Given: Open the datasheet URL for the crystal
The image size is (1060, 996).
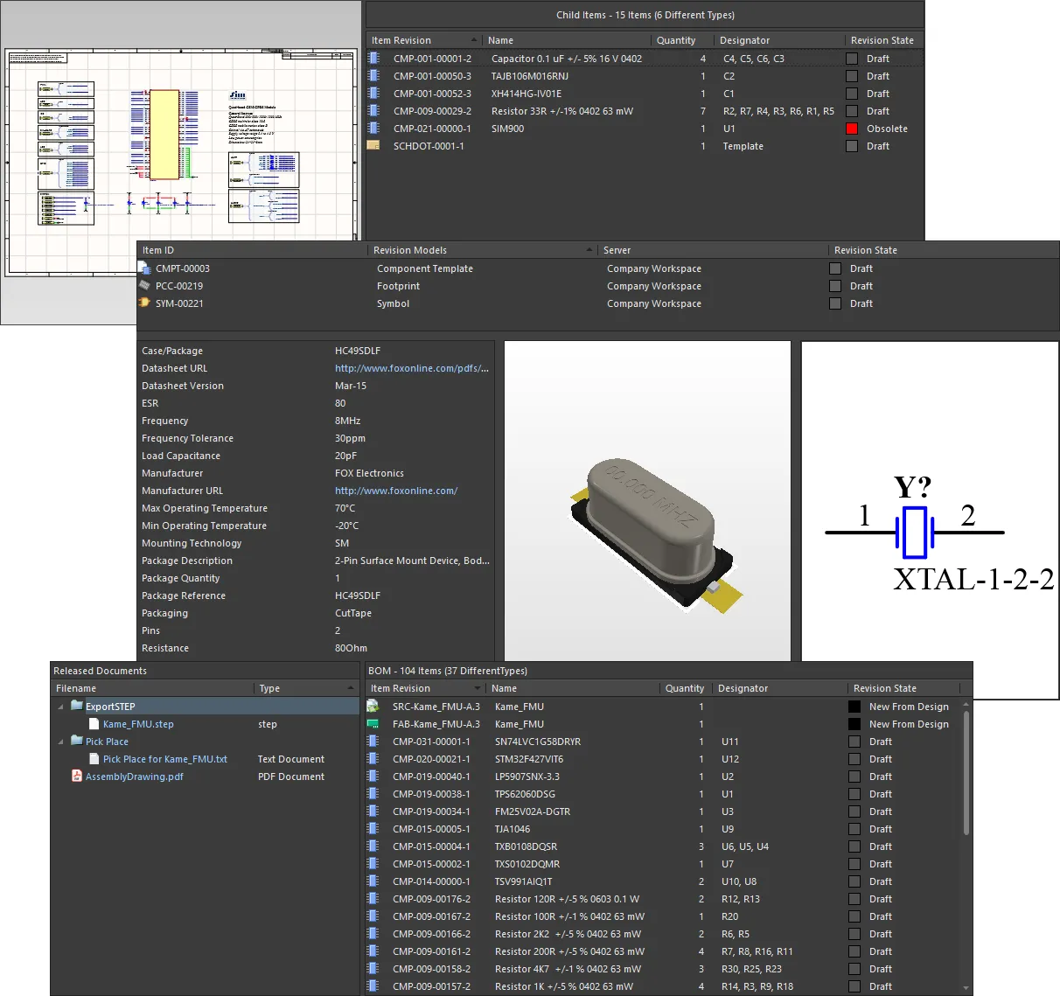Looking at the screenshot, I should pos(412,368).
